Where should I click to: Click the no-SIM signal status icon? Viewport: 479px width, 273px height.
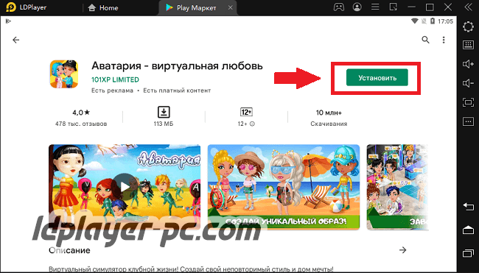(x=424, y=21)
